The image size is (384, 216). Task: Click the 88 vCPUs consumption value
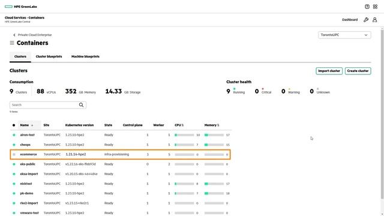pos(46,92)
